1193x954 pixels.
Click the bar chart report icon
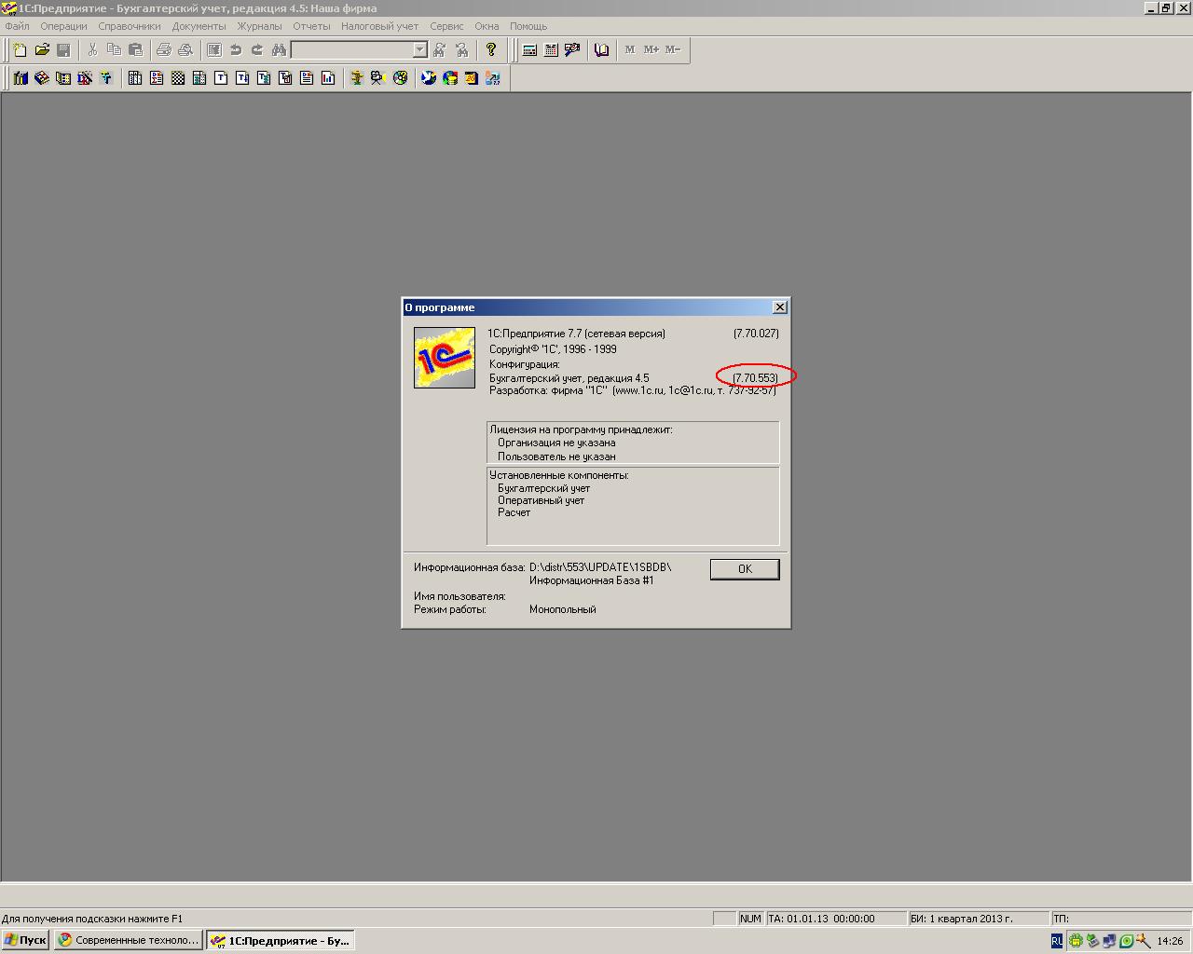pyautogui.click(x=328, y=78)
